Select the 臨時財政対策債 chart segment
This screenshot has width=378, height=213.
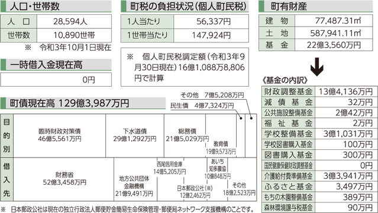[x=60, y=136]
